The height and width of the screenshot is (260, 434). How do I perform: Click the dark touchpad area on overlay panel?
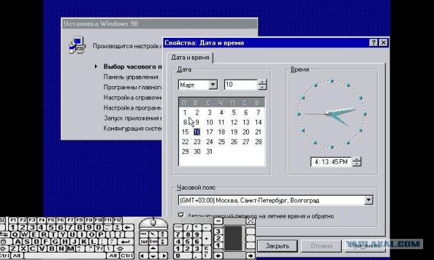click(x=233, y=238)
